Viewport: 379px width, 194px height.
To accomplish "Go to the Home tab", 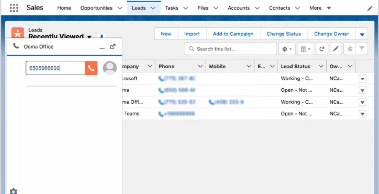I will 64,8.
